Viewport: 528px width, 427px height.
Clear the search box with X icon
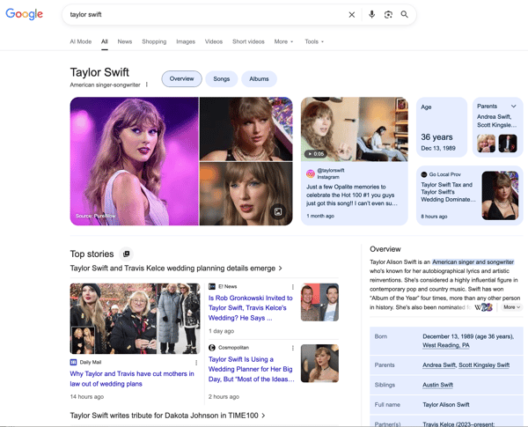[351, 14]
